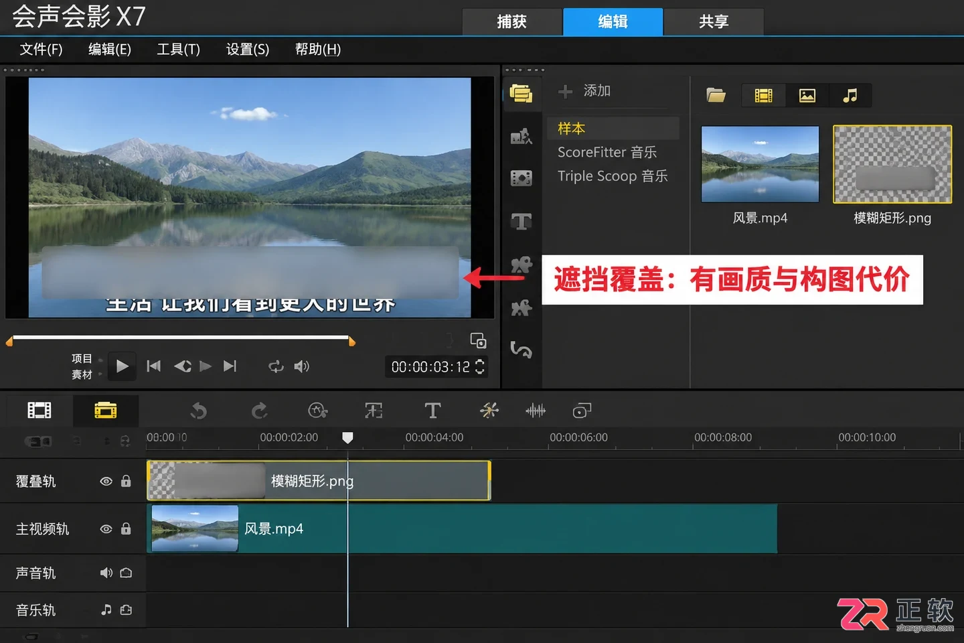This screenshot has width=964, height=643.
Task: Switch to timeline view
Action: tap(105, 410)
